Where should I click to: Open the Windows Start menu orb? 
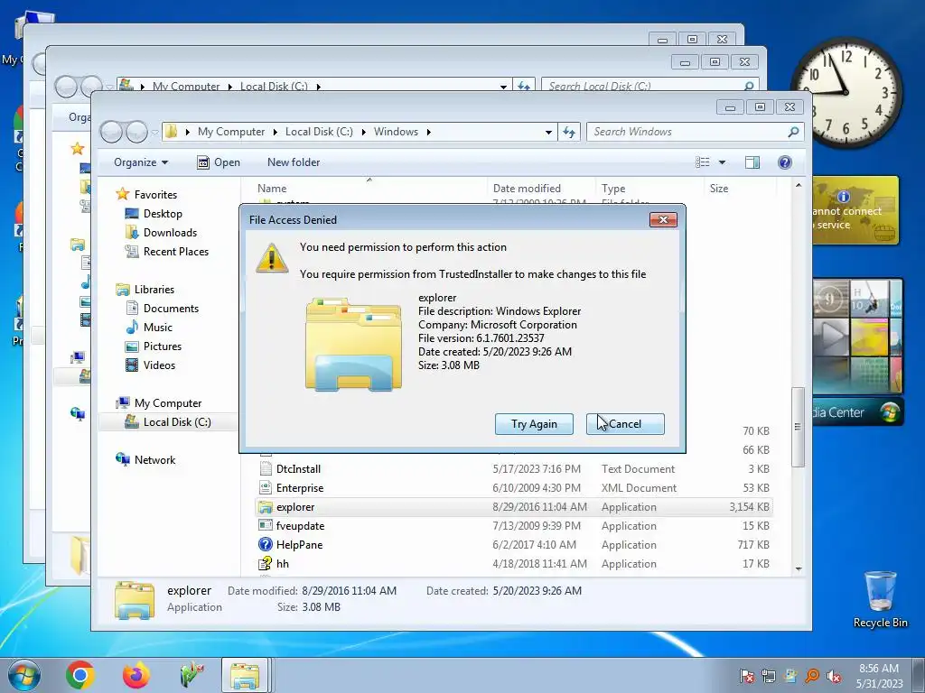point(24,675)
